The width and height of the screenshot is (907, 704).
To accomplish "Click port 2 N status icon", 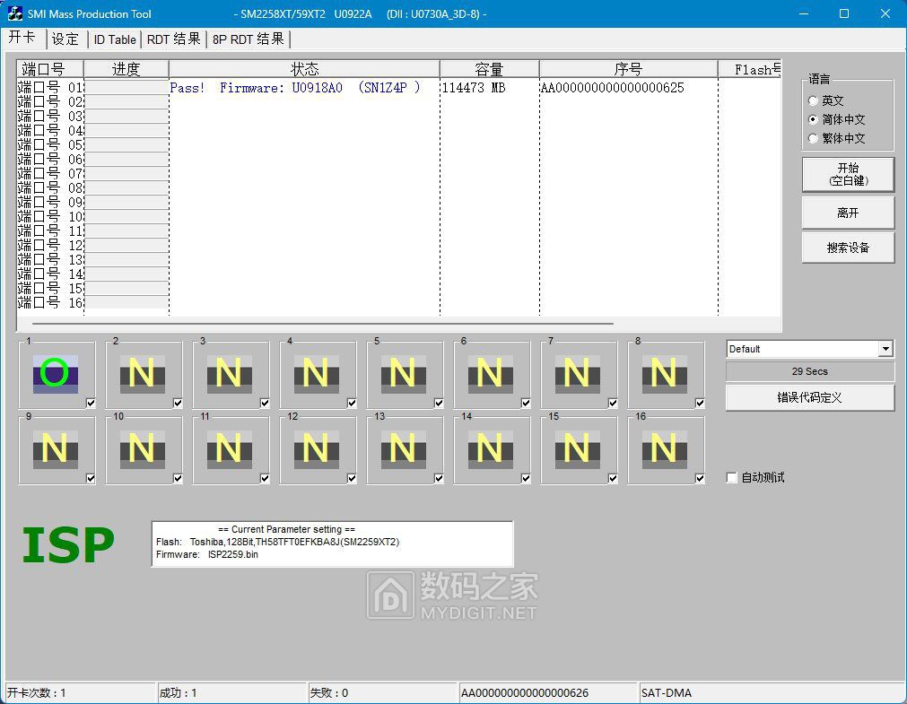I will coord(142,373).
